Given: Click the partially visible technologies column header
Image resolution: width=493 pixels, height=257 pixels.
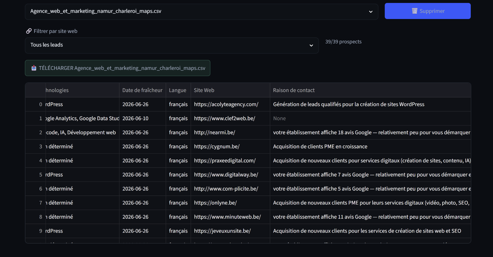Looking at the screenshot, I should click(x=82, y=90).
